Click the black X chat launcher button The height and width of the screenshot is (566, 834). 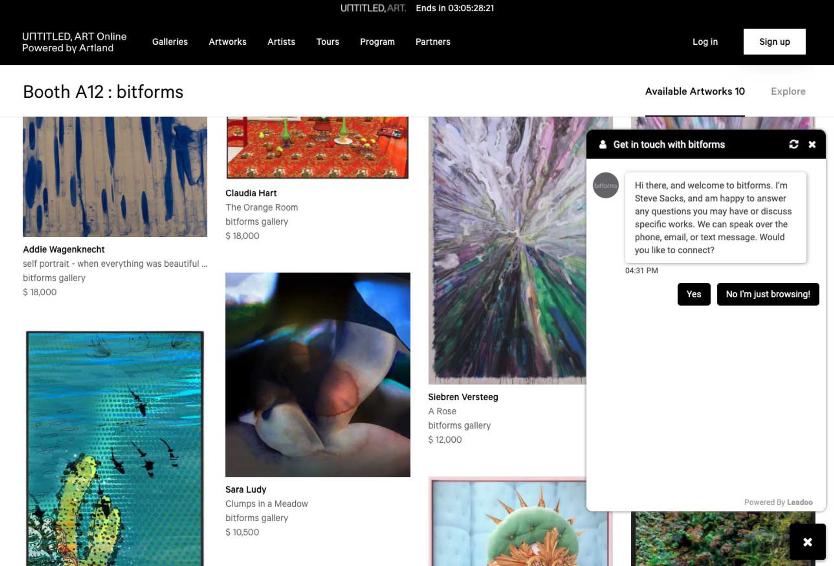(807, 542)
